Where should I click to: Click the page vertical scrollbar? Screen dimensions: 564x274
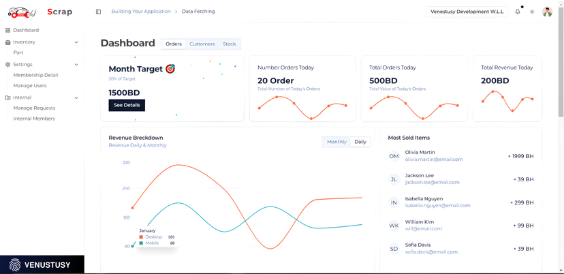(561, 68)
